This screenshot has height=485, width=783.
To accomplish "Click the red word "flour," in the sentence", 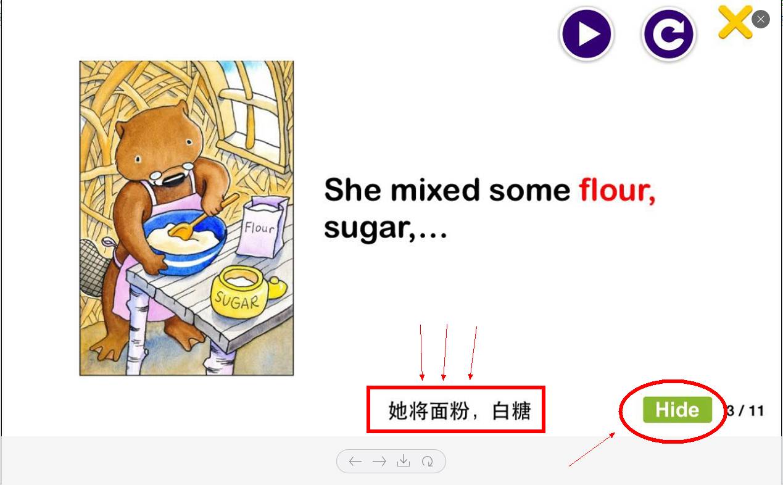I will coord(617,189).
